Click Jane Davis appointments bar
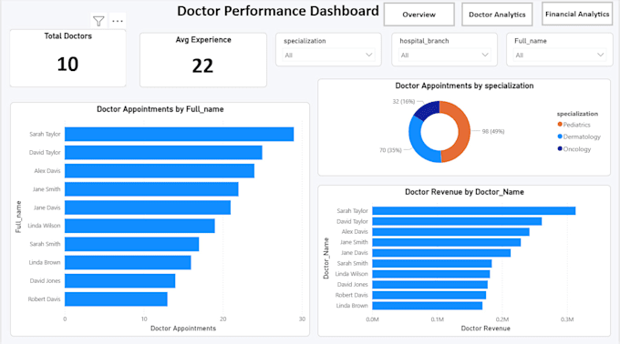Screen dimensions: 620x344 148,207
